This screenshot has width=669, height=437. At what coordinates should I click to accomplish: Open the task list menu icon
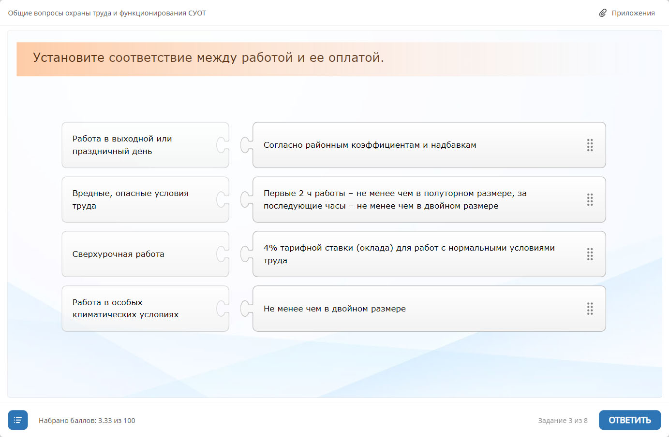point(18,420)
